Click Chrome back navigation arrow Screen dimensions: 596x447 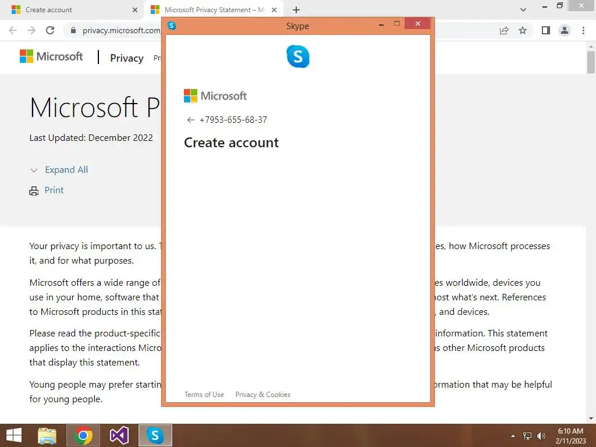[13, 30]
